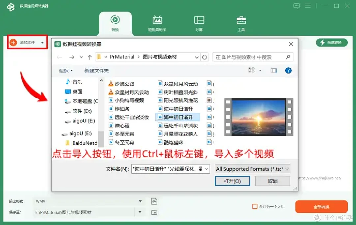Open the 组织 organize menu

pyautogui.click(x=66, y=70)
